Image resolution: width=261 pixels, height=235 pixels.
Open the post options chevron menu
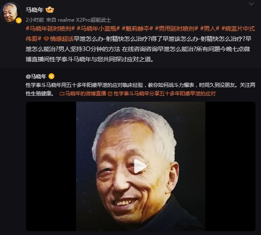[x=251, y=4]
